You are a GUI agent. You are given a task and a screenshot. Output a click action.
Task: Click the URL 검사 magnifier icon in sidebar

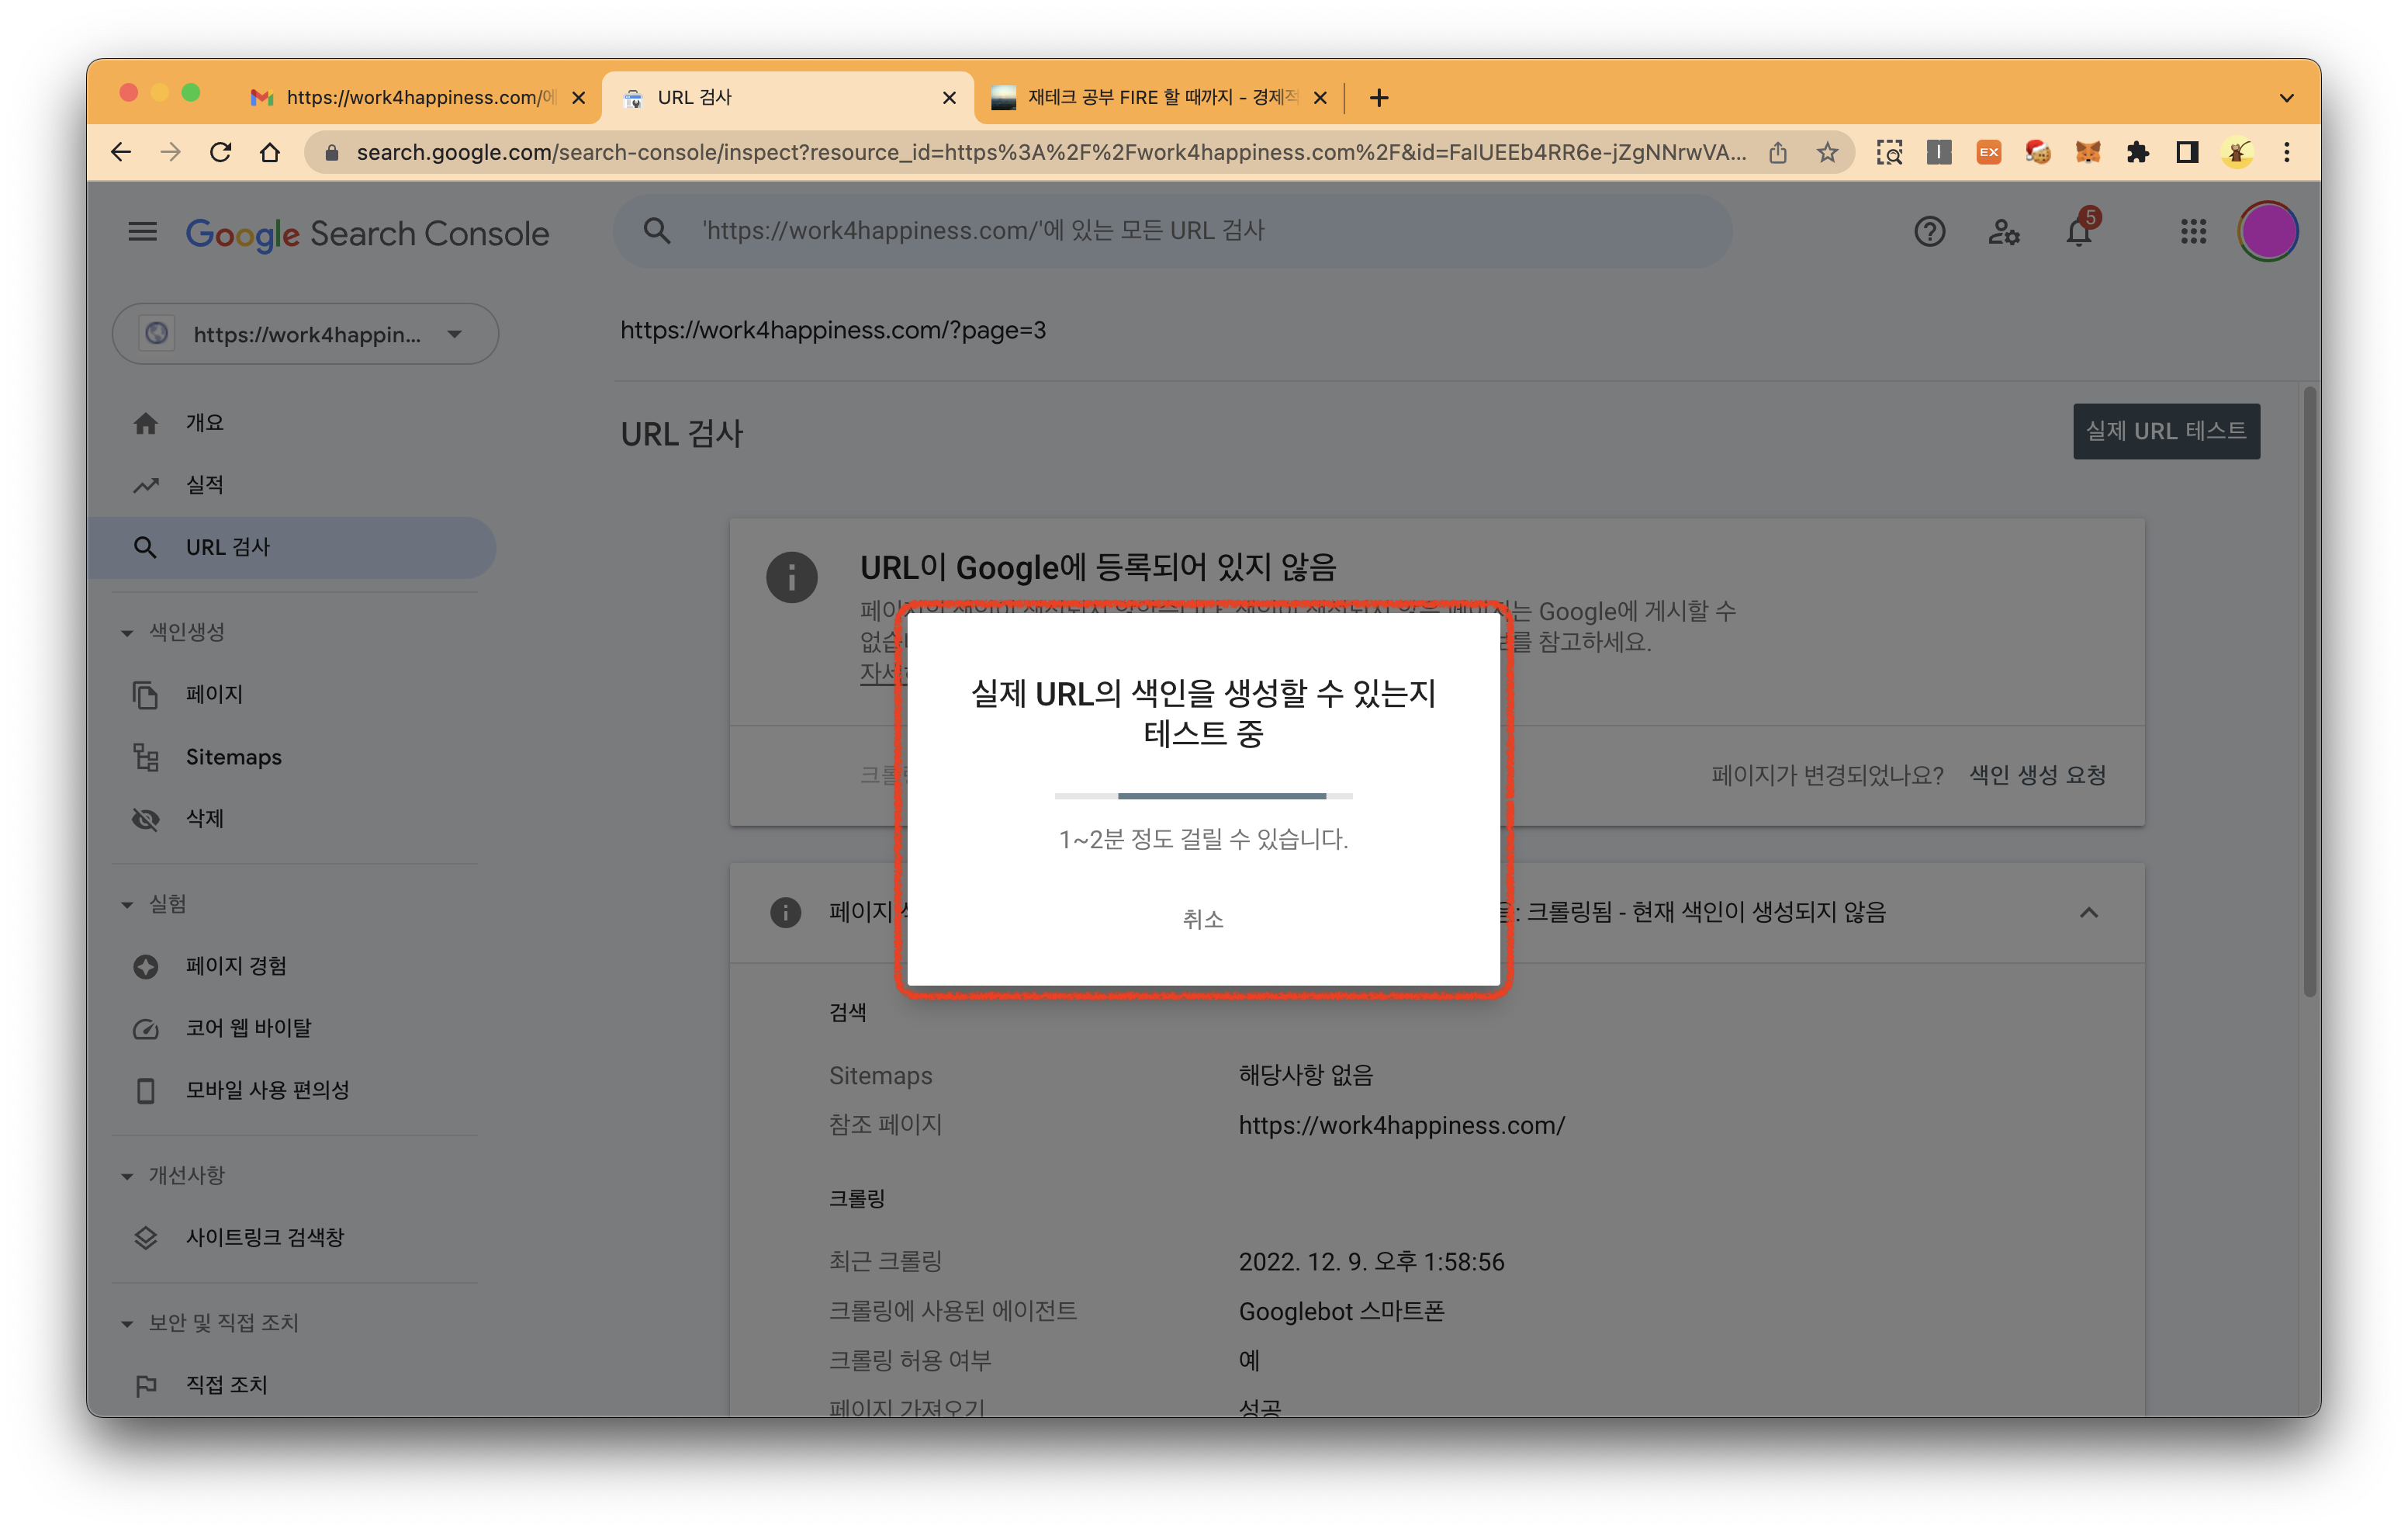(146, 547)
